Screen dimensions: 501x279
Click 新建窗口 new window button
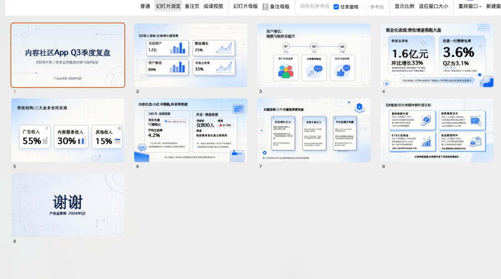click(x=493, y=6)
